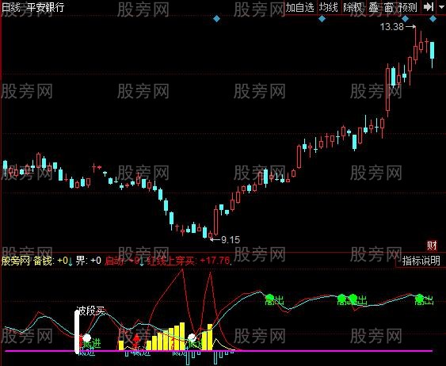
Task: Open the toolbar dropdown arrow at far right
Action: click(x=440, y=7)
